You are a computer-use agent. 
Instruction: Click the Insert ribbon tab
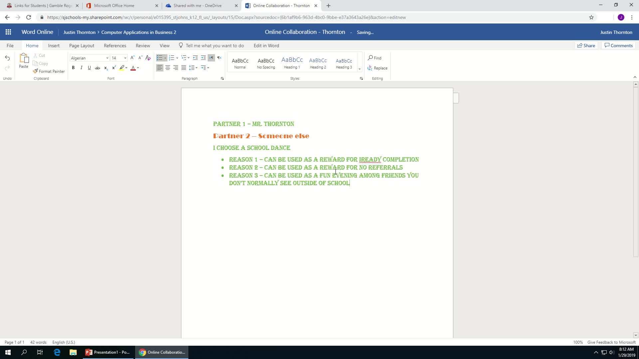tap(54, 45)
